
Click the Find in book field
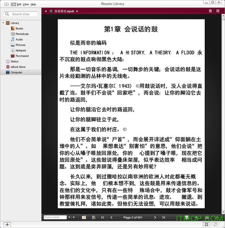coord(55,217)
